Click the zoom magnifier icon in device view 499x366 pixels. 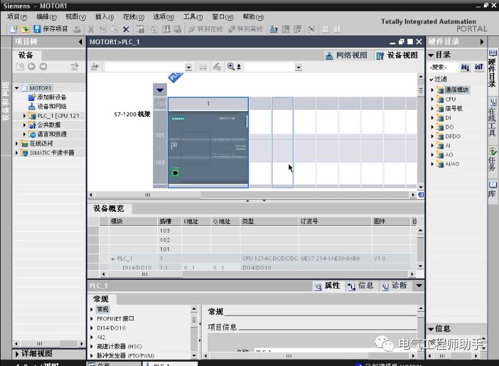click(231, 67)
